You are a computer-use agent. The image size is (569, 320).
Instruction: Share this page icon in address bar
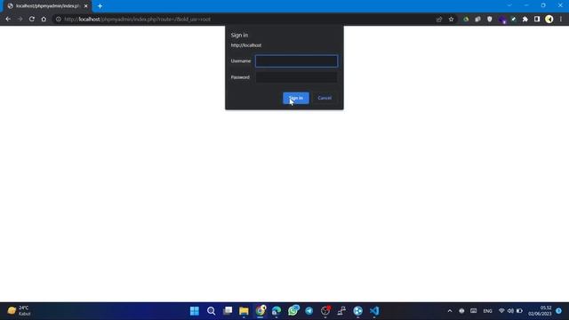tap(439, 20)
